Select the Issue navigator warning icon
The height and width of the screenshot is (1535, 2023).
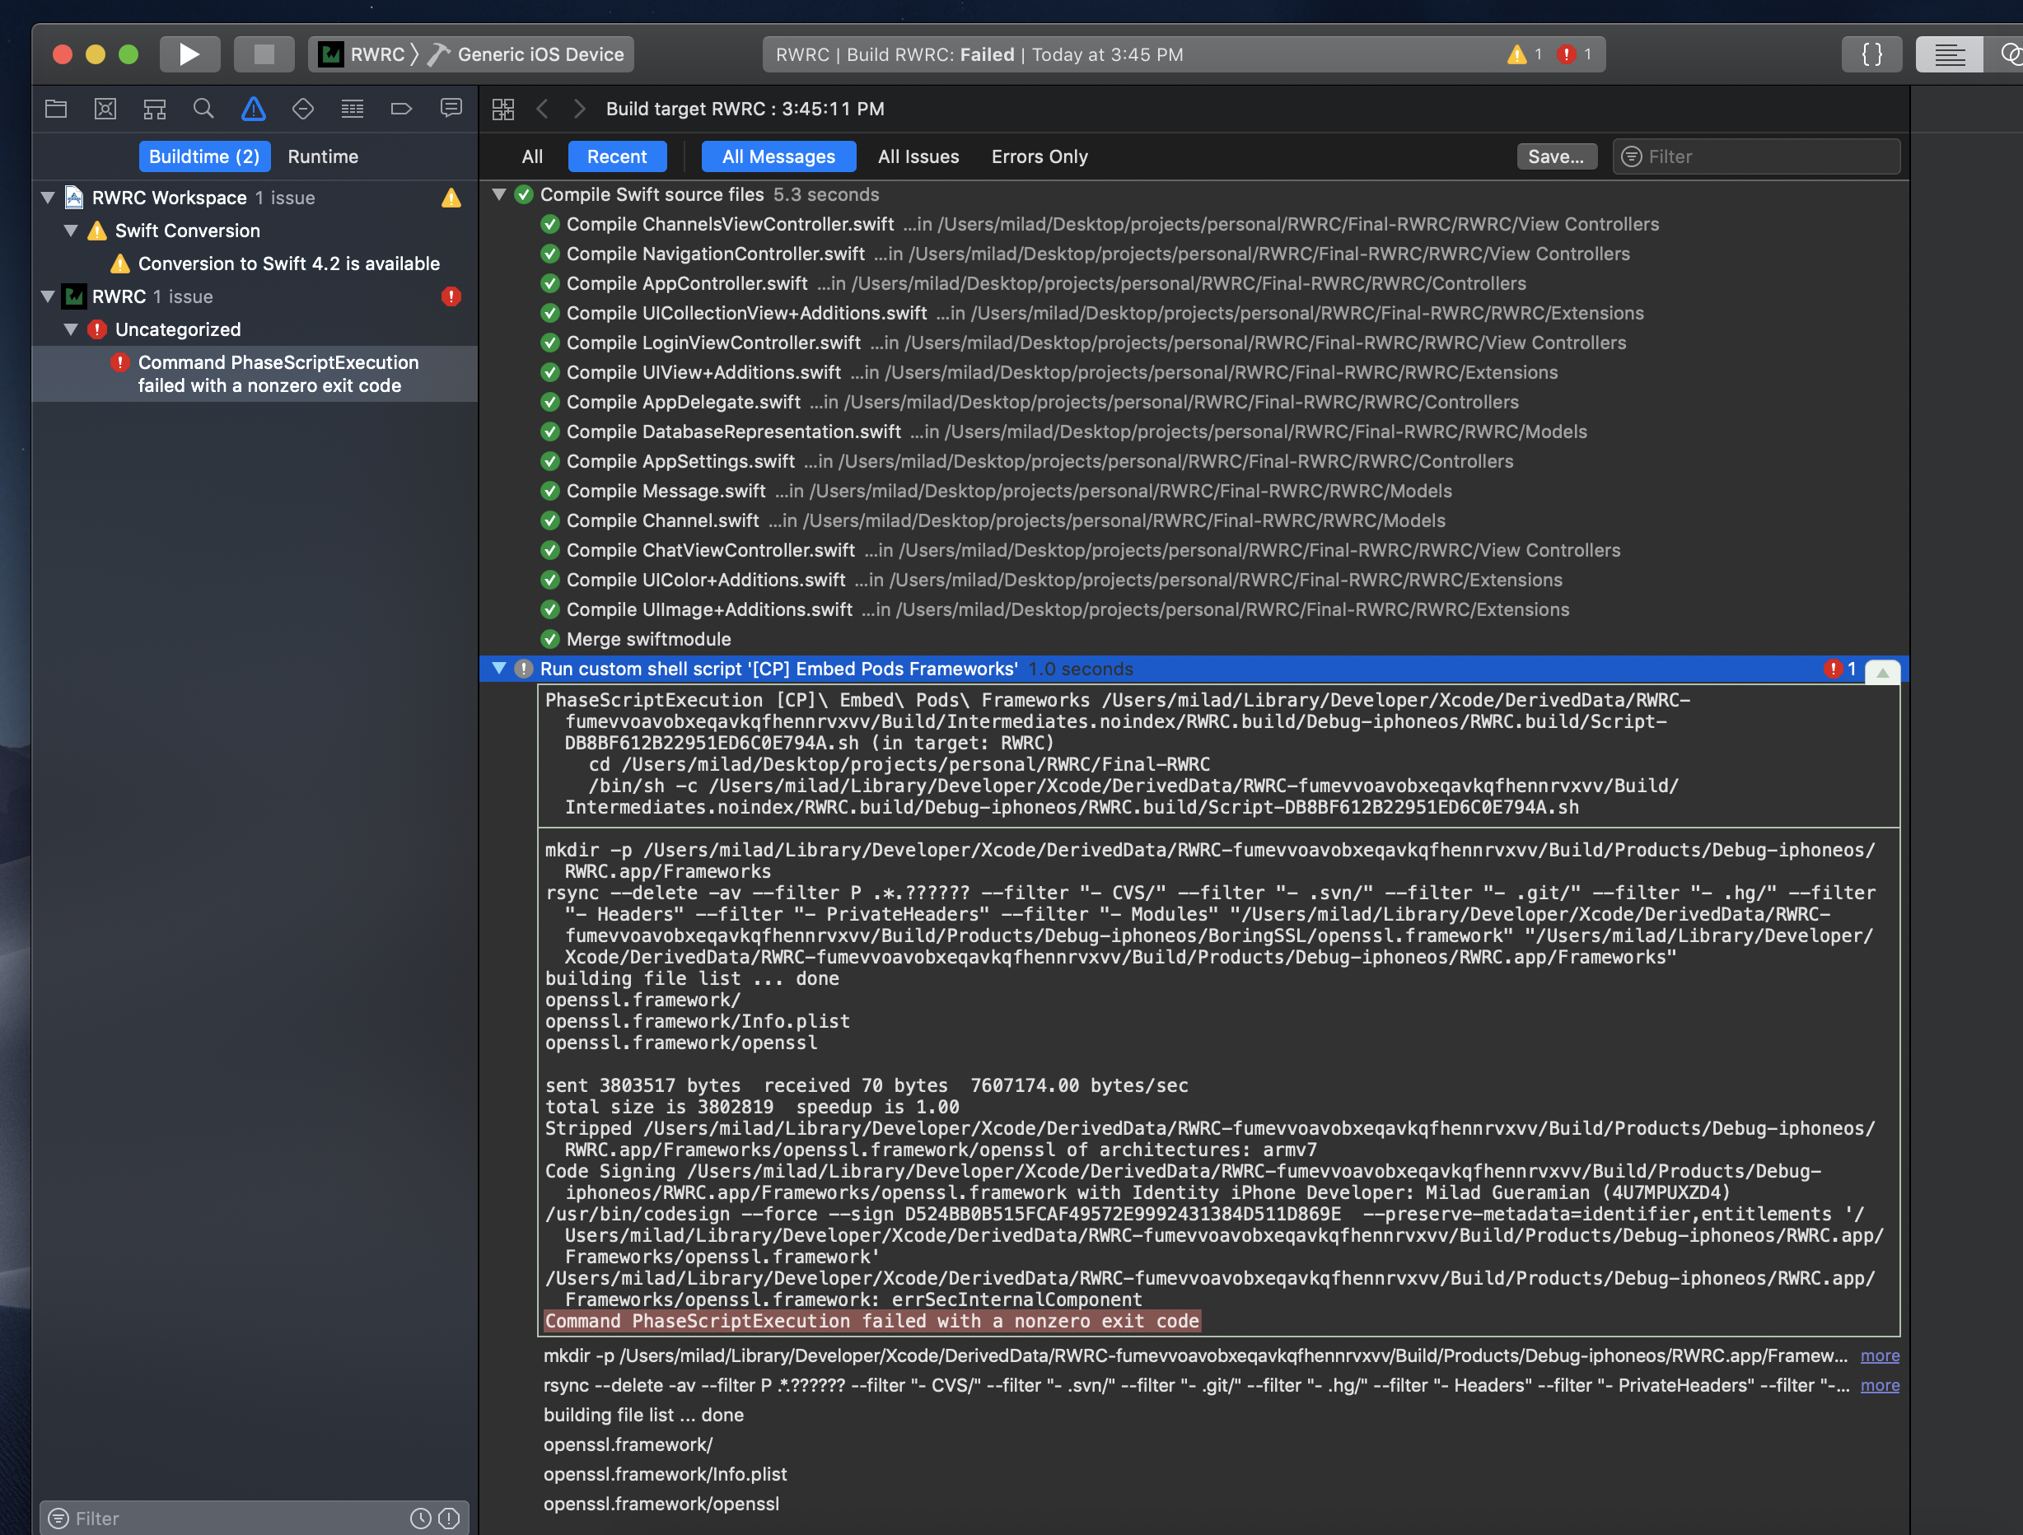pyautogui.click(x=254, y=109)
